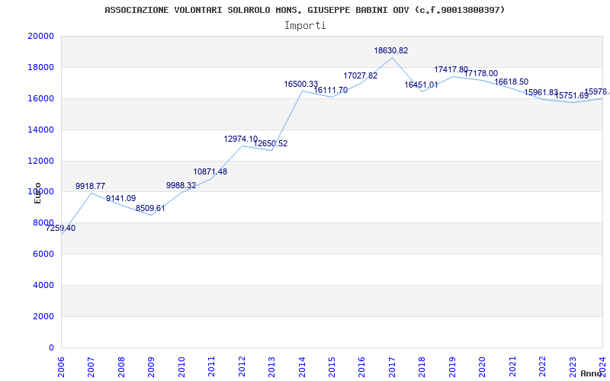Click the 16618.50 data label
This screenshot has height=381, width=610.
tap(511, 82)
